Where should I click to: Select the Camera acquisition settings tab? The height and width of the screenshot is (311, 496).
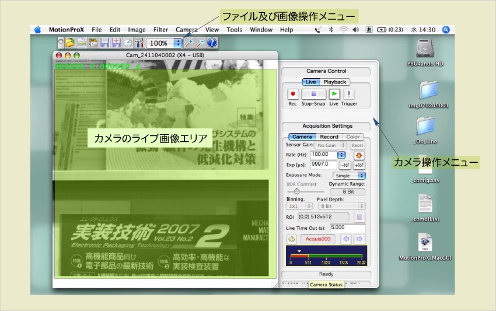coord(302,137)
